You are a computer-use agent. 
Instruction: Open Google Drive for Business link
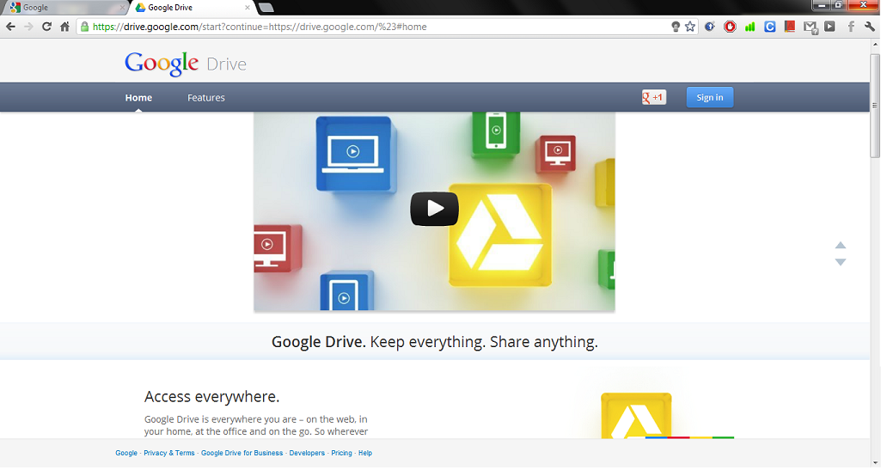(242, 453)
